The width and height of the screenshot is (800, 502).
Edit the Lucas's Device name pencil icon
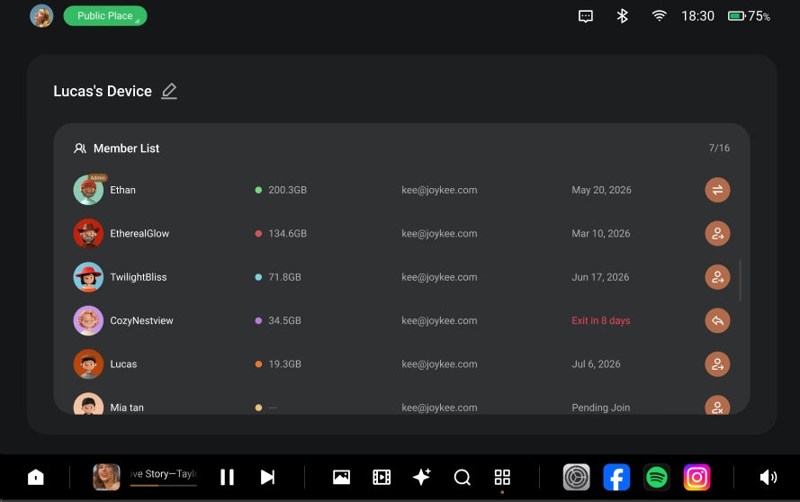pyautogui.click(x=169, y=92)
